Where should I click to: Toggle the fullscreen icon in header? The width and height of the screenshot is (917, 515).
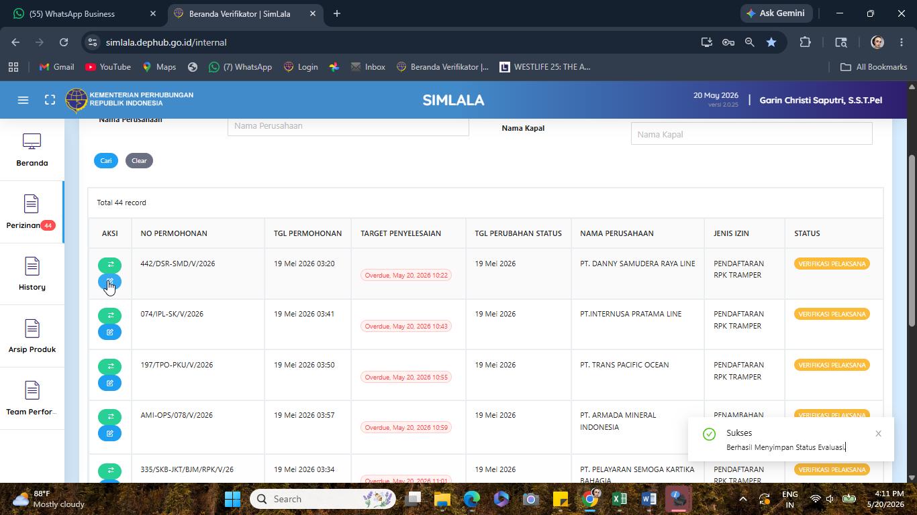50,100
